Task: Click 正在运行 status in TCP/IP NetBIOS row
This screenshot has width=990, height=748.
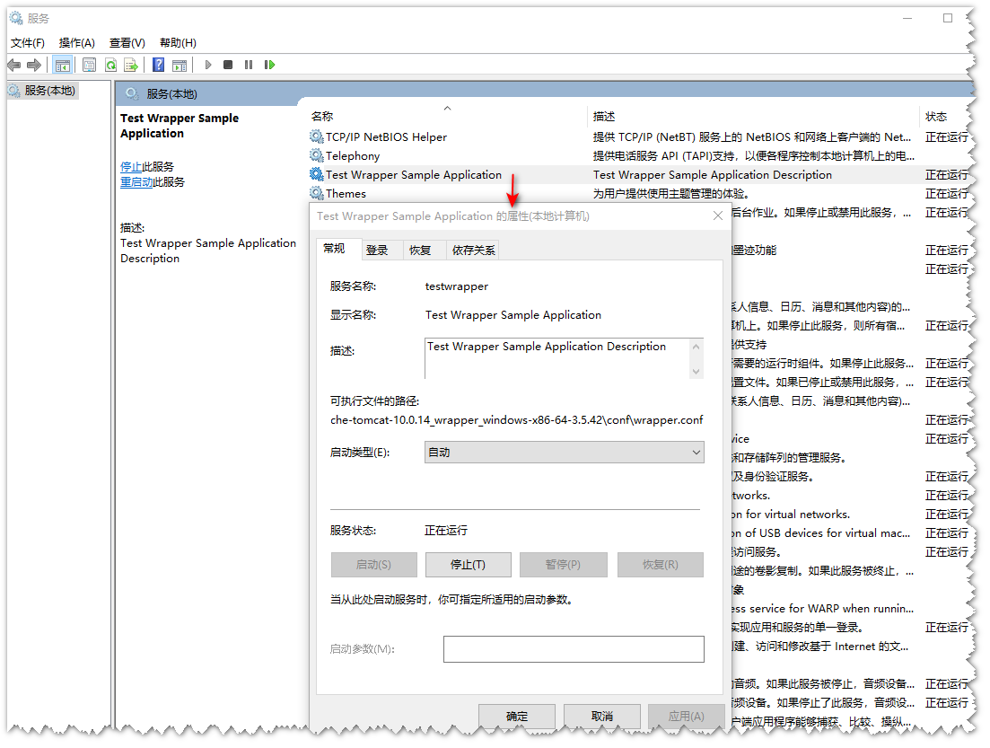Action: pyautogui.click(x=946, y=136)
